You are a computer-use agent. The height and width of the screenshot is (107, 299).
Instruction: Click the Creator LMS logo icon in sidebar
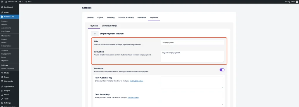(2, 17)
